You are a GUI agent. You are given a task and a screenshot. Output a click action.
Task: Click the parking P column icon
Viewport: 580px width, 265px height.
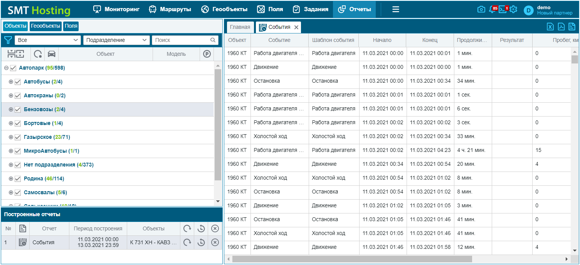click(x=207, y=54)
